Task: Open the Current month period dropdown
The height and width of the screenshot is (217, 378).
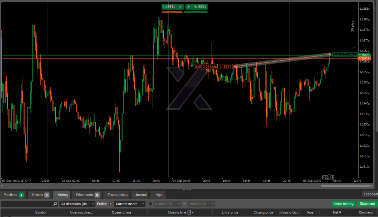Action: [130, 204]
